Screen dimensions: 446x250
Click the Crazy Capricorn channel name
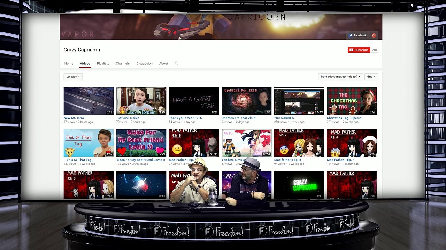[x=82, y=50]
